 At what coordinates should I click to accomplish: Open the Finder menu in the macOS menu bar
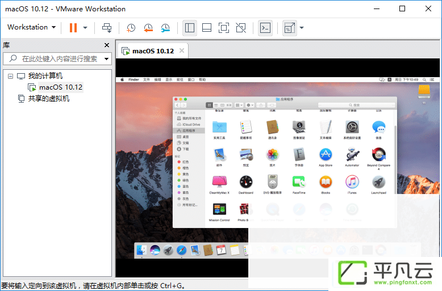[x=134, y=79]
